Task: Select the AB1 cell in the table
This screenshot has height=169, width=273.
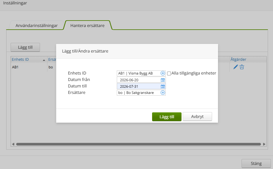Action: tap(29, 67)
